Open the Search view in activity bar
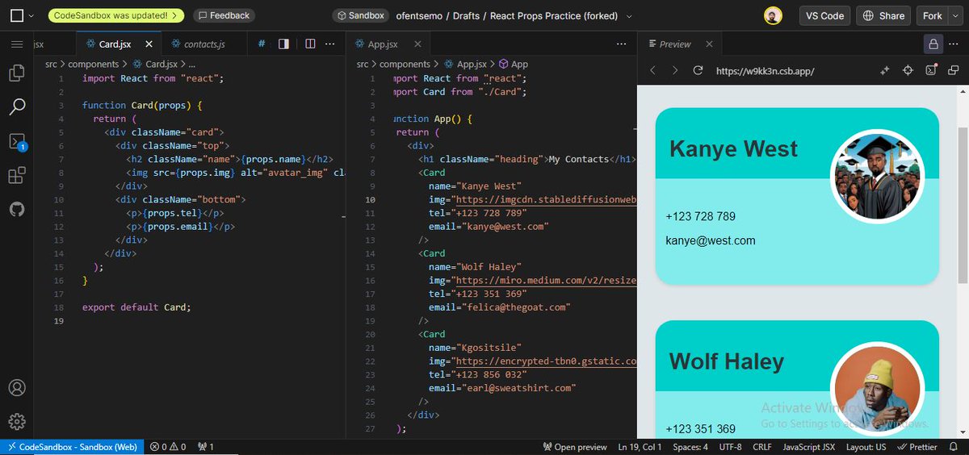969x455 pixels. (17, 106)
